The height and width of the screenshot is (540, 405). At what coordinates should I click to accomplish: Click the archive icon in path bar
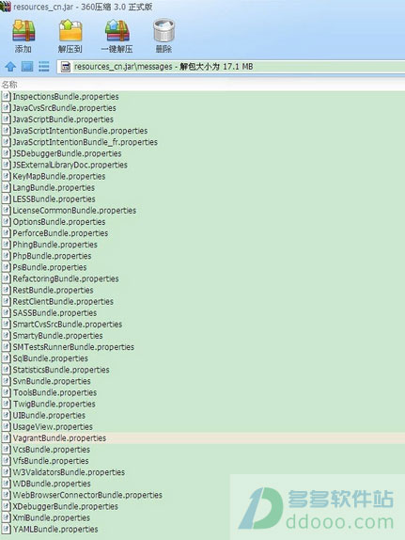(x=66, y=67)
